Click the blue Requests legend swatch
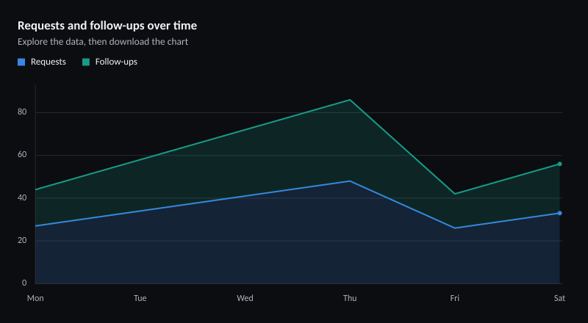 21,62
